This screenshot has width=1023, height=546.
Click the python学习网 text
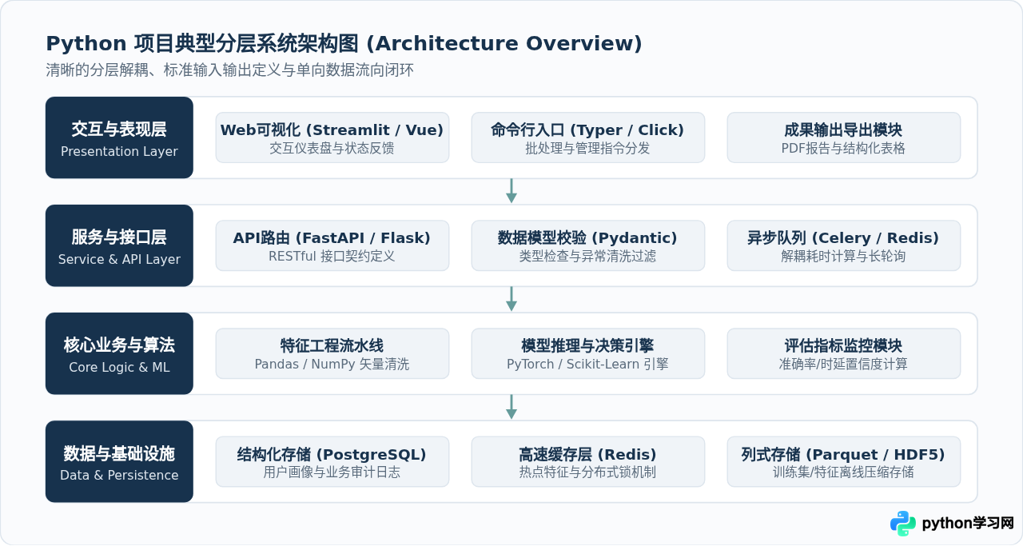pos(968,524)
